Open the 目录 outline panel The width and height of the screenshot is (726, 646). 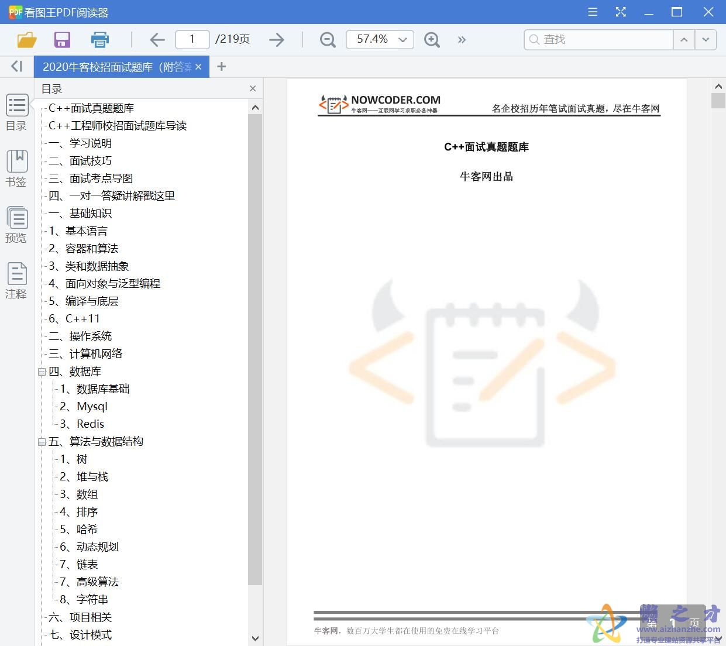pyautogui.click(x=16, y=112)
